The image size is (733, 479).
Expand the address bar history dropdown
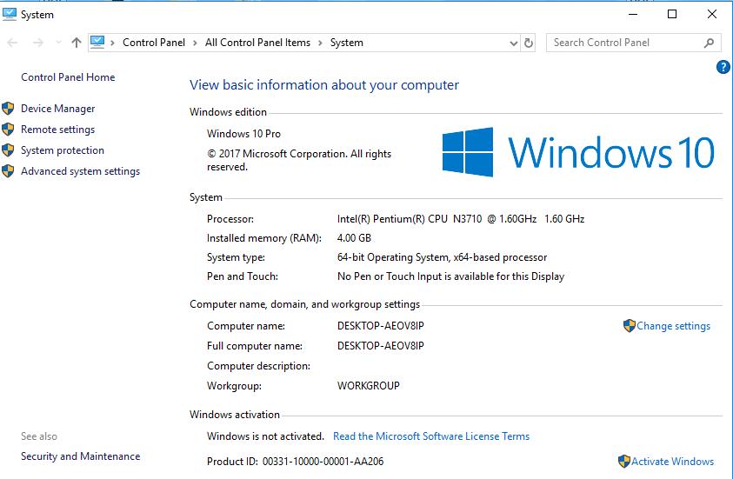tap(513, 43)
